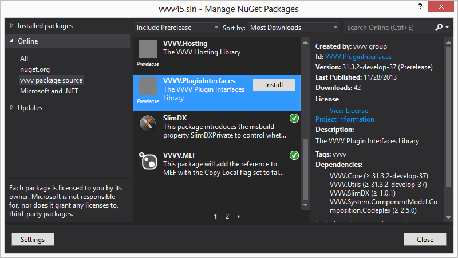Expand the Updates section
Screen dimensions: 458x258
pos(11,107)
